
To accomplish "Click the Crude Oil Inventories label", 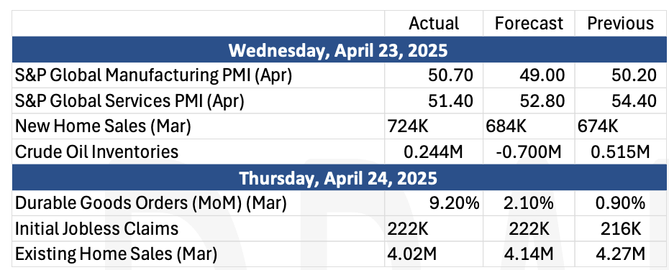I will click(96, 152).
